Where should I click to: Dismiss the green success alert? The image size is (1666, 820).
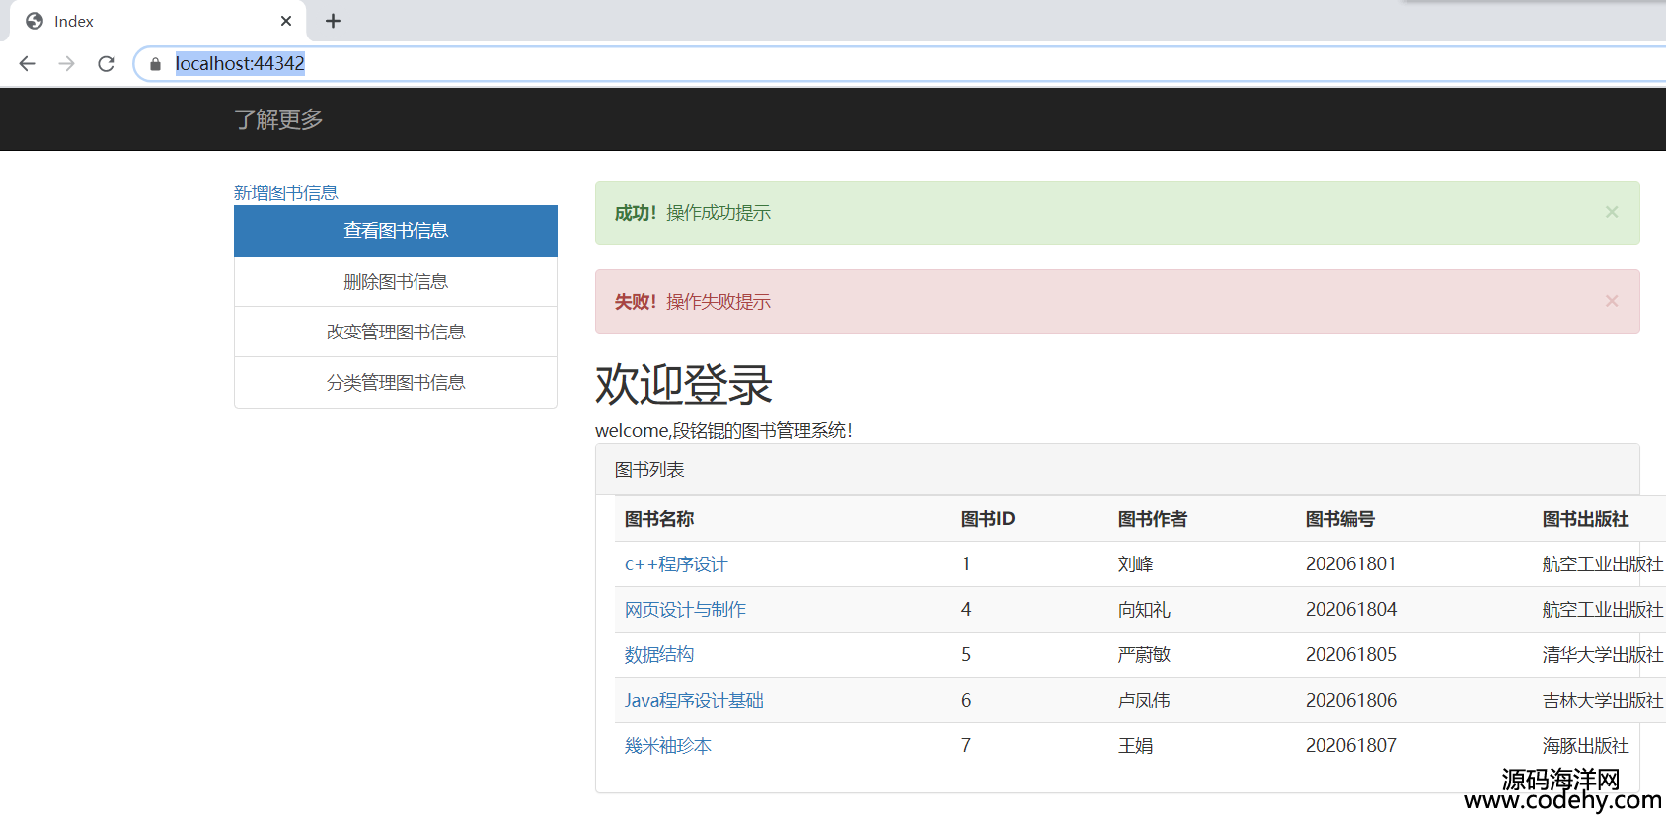pos(1611,212)
